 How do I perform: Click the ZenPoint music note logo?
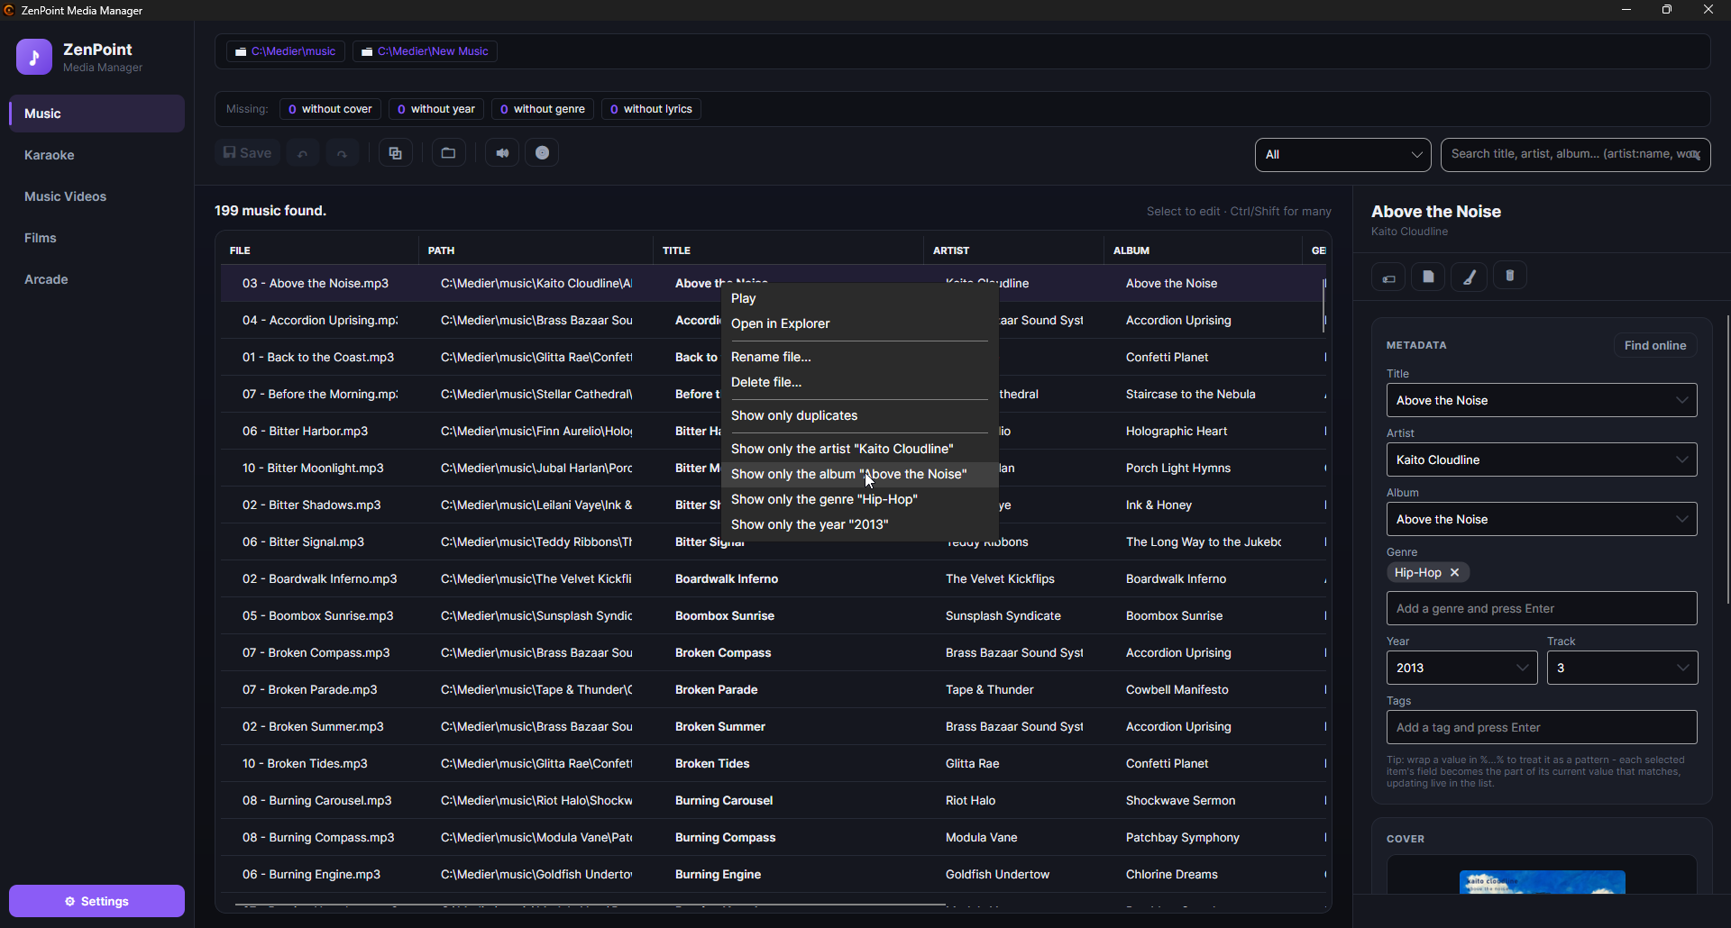tap(34, 57)
